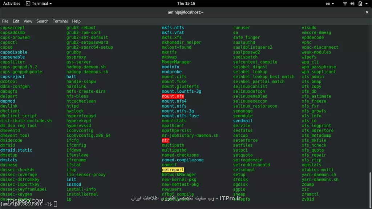Click the battery status icon

(360, 4)
